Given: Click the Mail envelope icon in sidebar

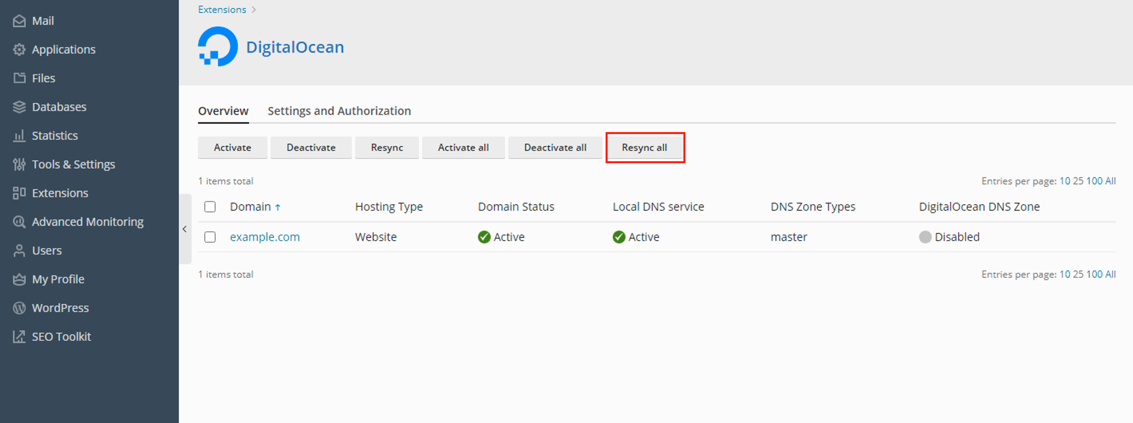Looking at the screenshot, I should coord(19,21).
